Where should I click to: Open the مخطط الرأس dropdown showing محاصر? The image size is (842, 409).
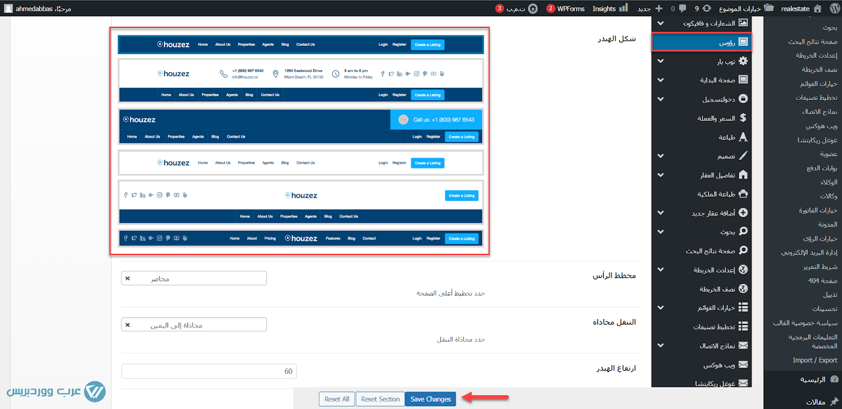tap(194, 278)
